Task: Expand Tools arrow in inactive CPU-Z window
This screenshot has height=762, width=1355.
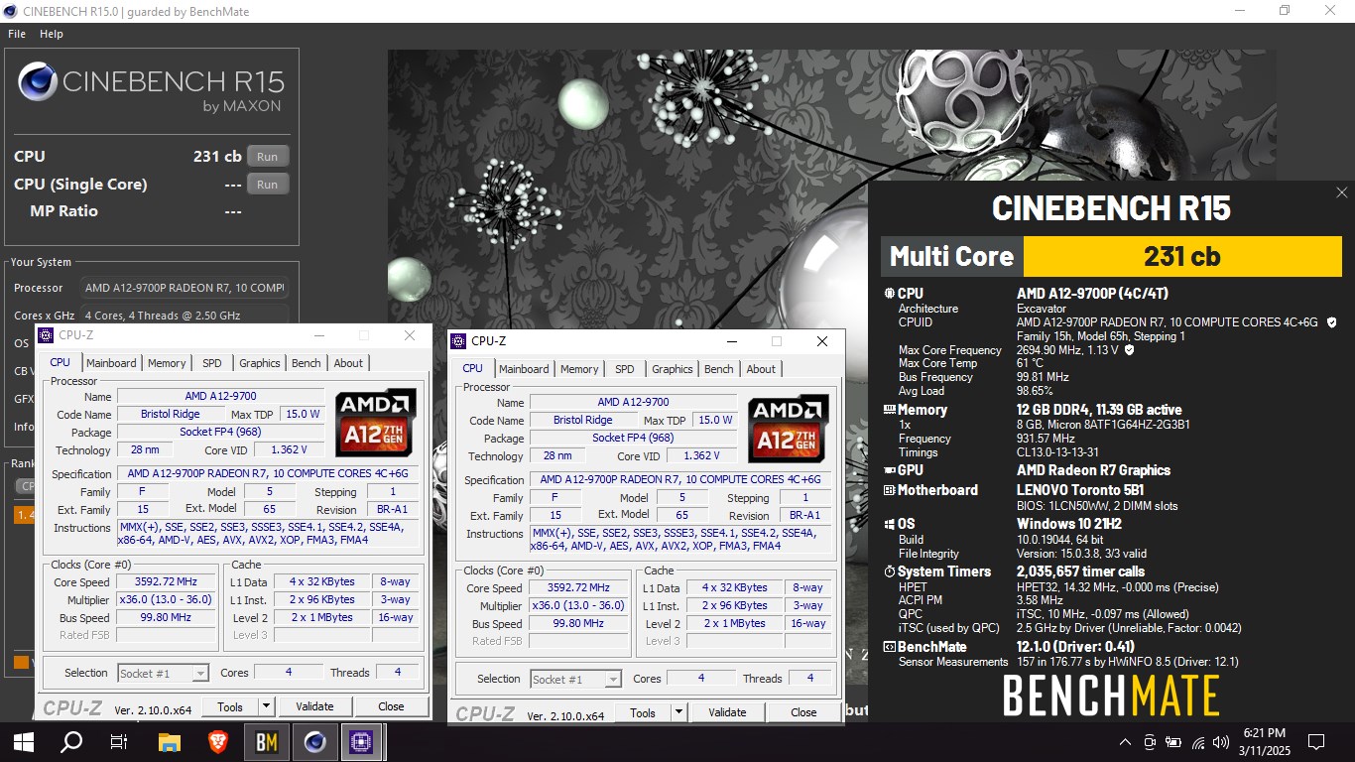Action: tap(266, 706)
